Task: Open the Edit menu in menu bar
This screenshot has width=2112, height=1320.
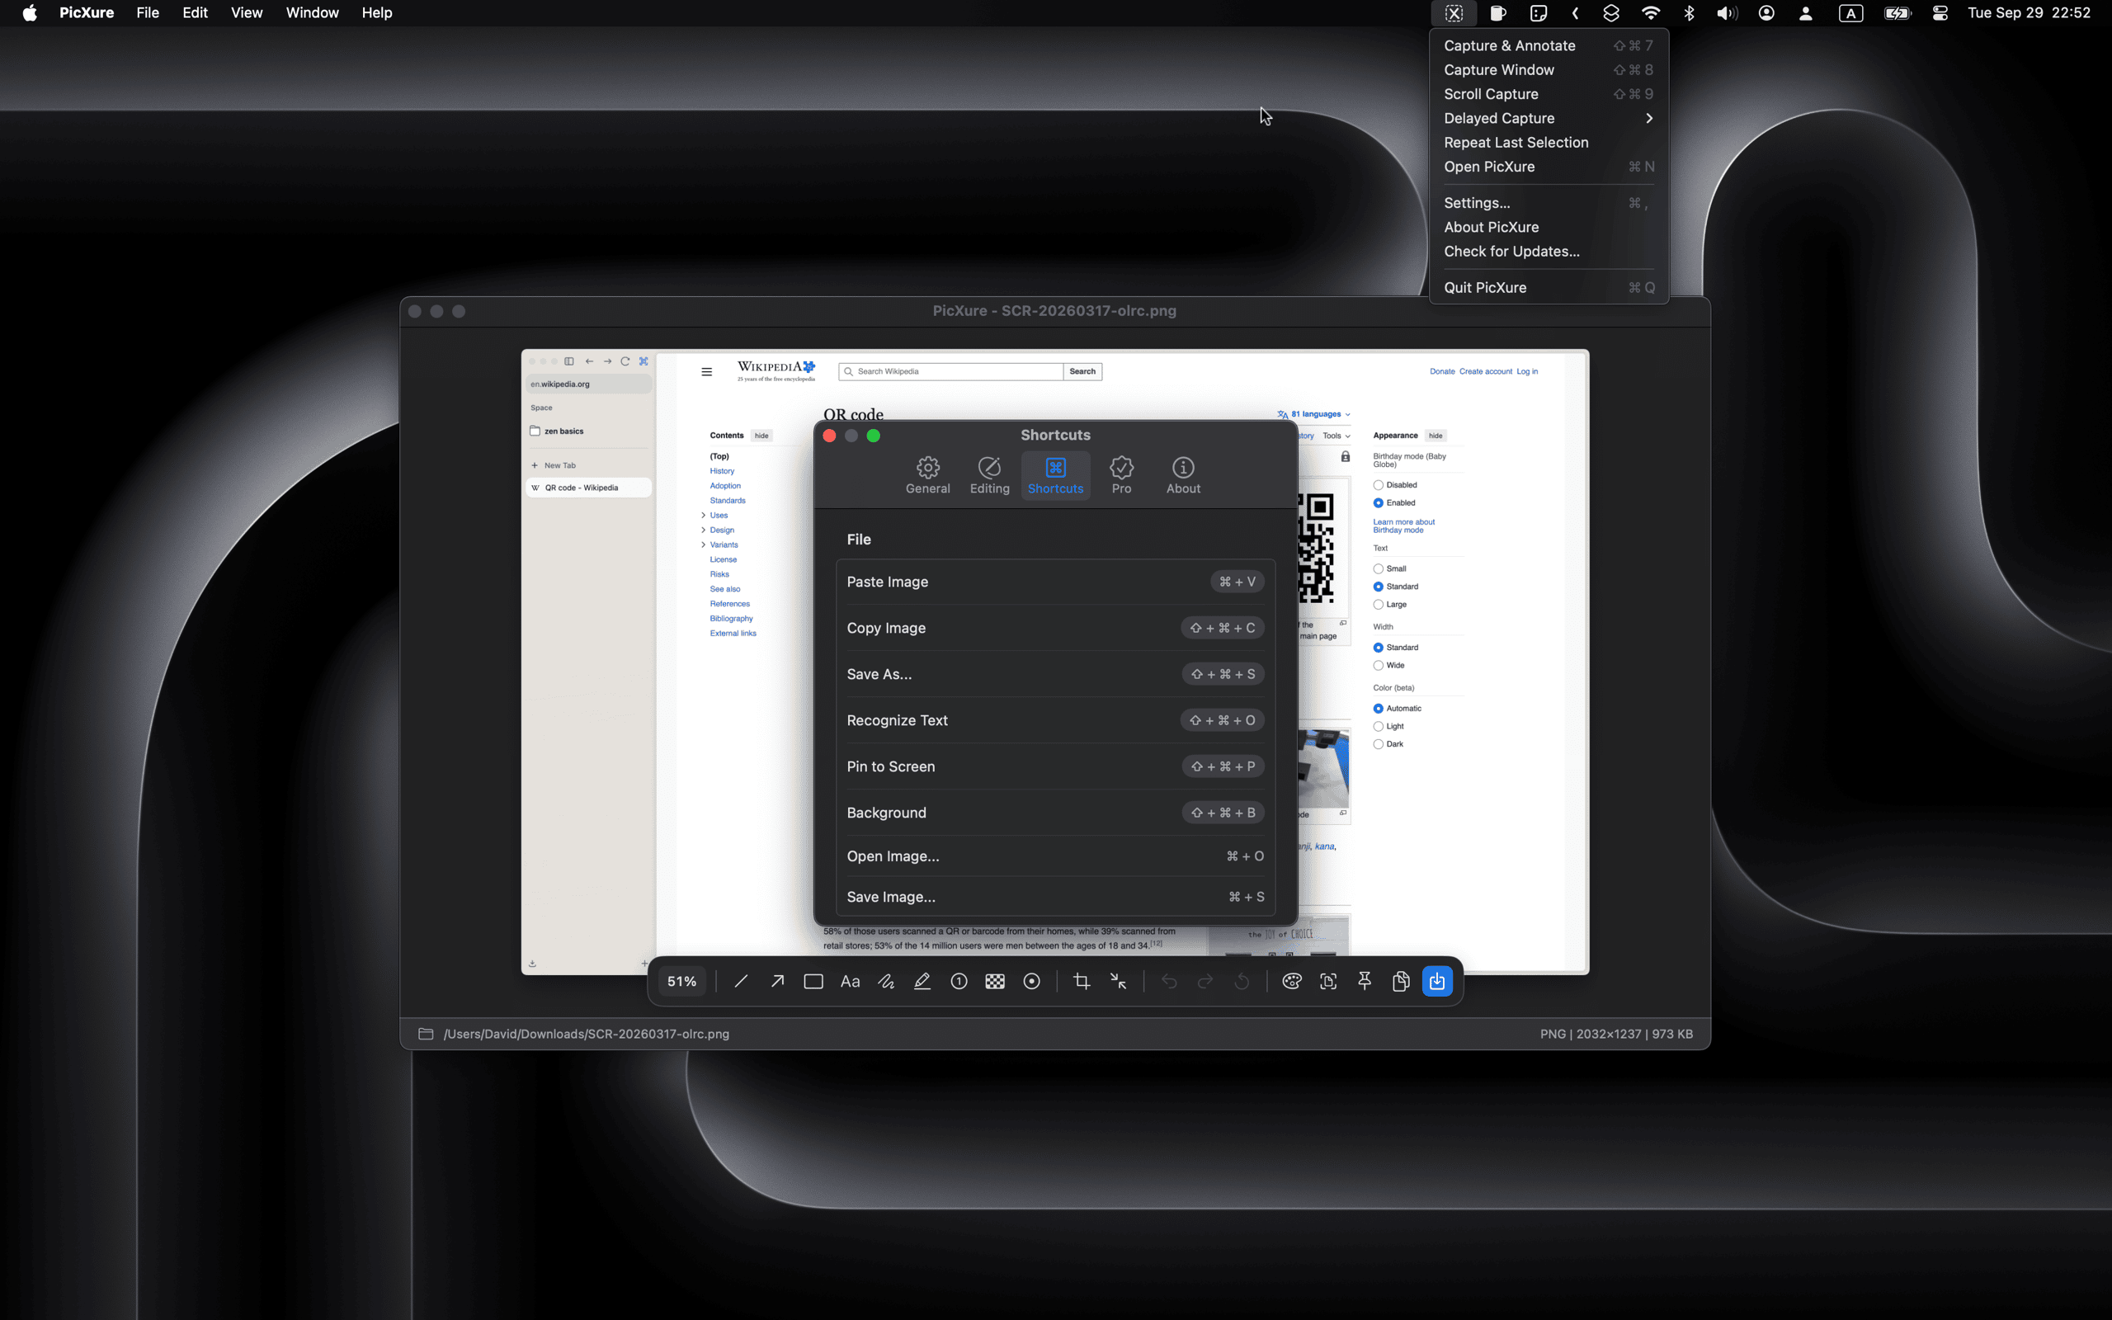Action: 195,13
